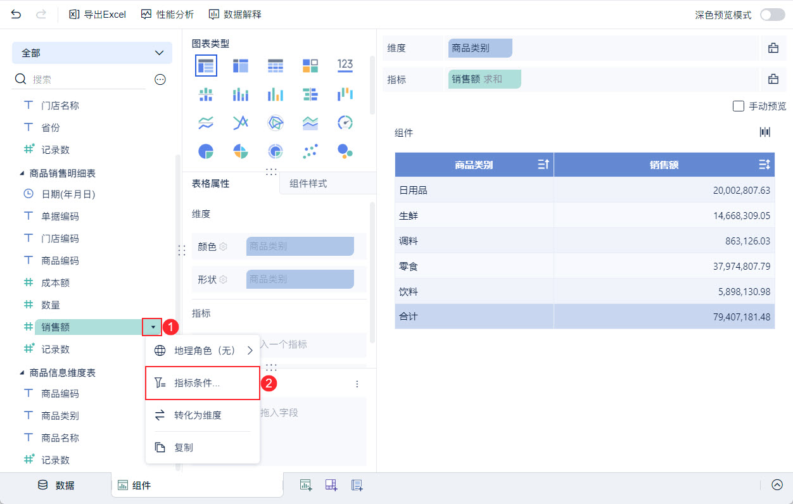This screenshot has width=793, height=504.
Task: Enable the 手动预览 checkbox
Action: pyautogui.click(x=738, y=106)
